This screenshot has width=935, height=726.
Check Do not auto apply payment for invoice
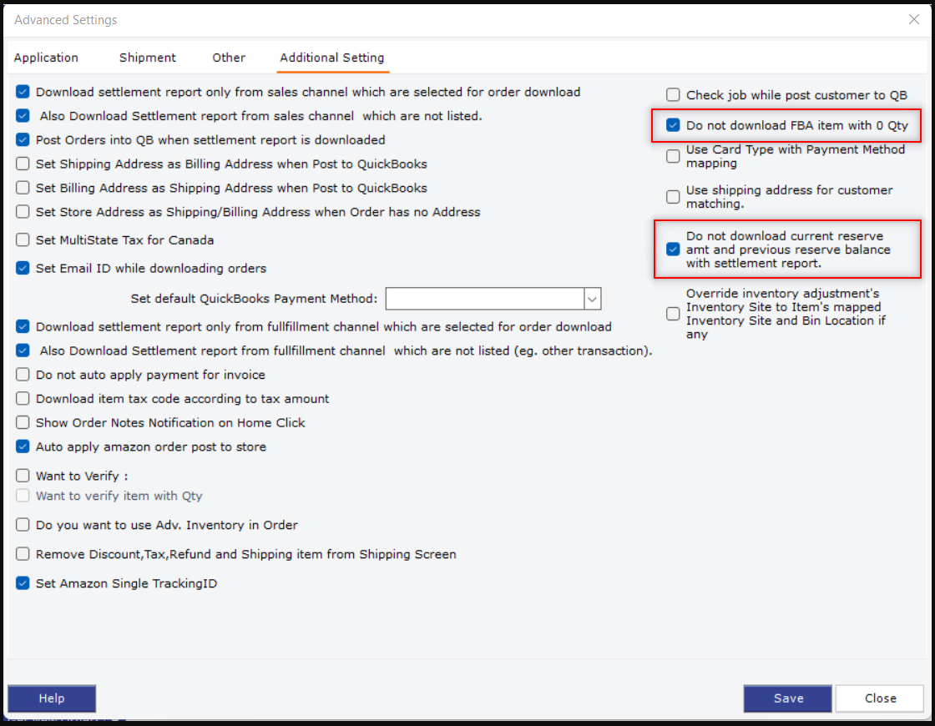[23, 376]
